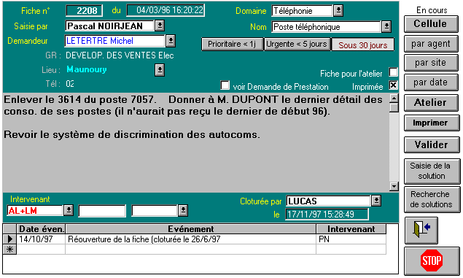Click the Date éven. column header
The width and height of the screenshot is (463, 278).
pyautogui.click(x=41, y=229)
